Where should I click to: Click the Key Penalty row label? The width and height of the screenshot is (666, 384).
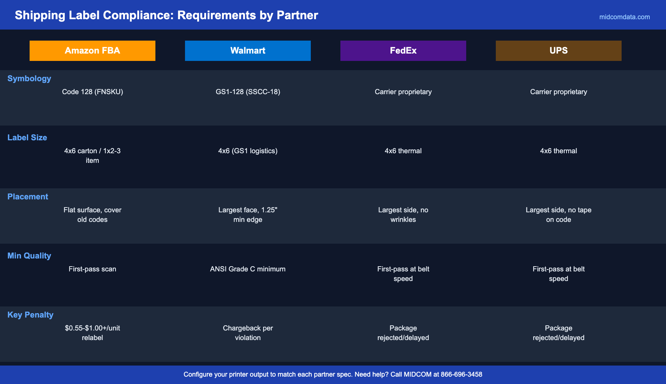coord(30,315)
